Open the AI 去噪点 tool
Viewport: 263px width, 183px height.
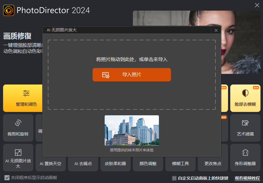(83, 164)
